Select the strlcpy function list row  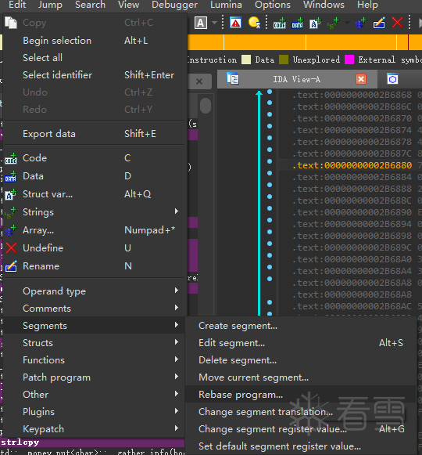(92, 442)
